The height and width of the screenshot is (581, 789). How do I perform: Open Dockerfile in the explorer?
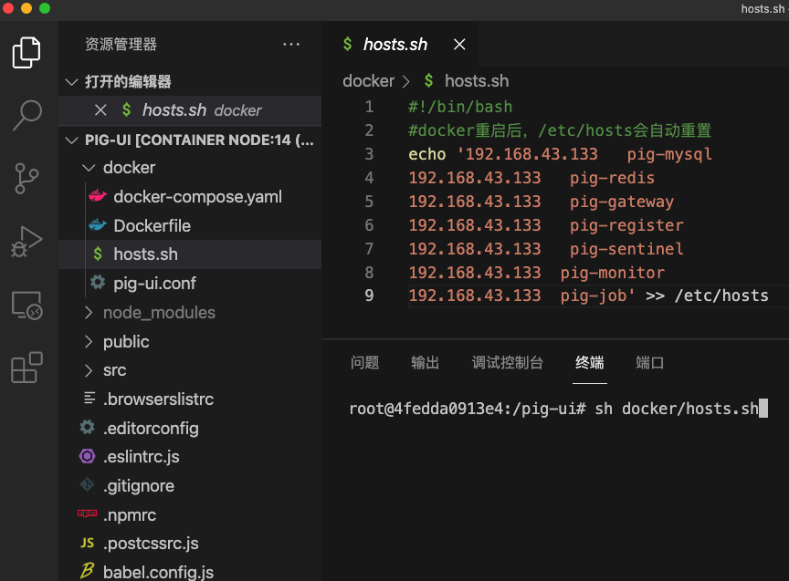tap(152, 225)
